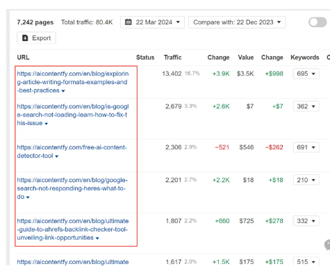This screenshot has width=330, height=273.
Task: Expand the arrow after best-practices URL
Action: [x=63, y=91]
